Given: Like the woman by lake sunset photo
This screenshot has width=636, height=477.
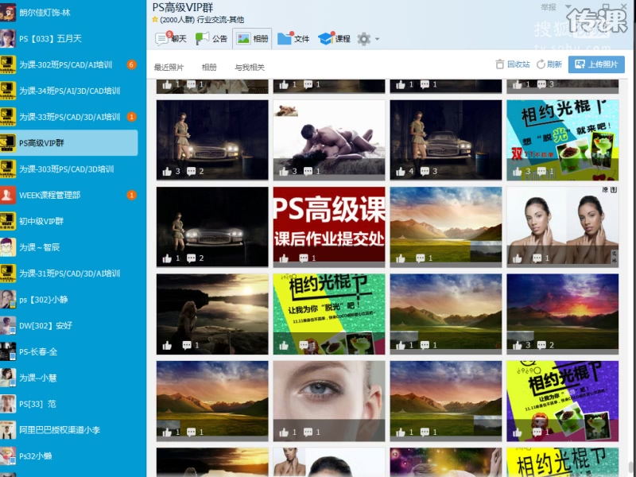Looking at the screenshot, I should [167, 346].
